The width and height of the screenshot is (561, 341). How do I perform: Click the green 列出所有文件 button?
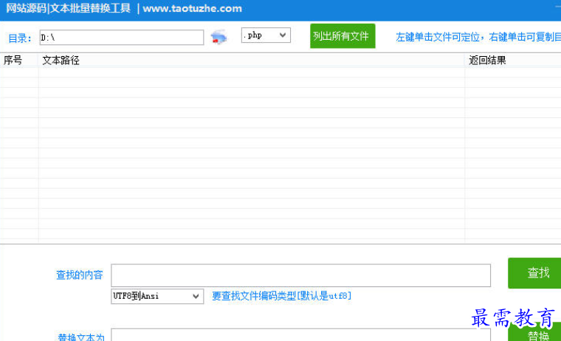click(343, 35)
